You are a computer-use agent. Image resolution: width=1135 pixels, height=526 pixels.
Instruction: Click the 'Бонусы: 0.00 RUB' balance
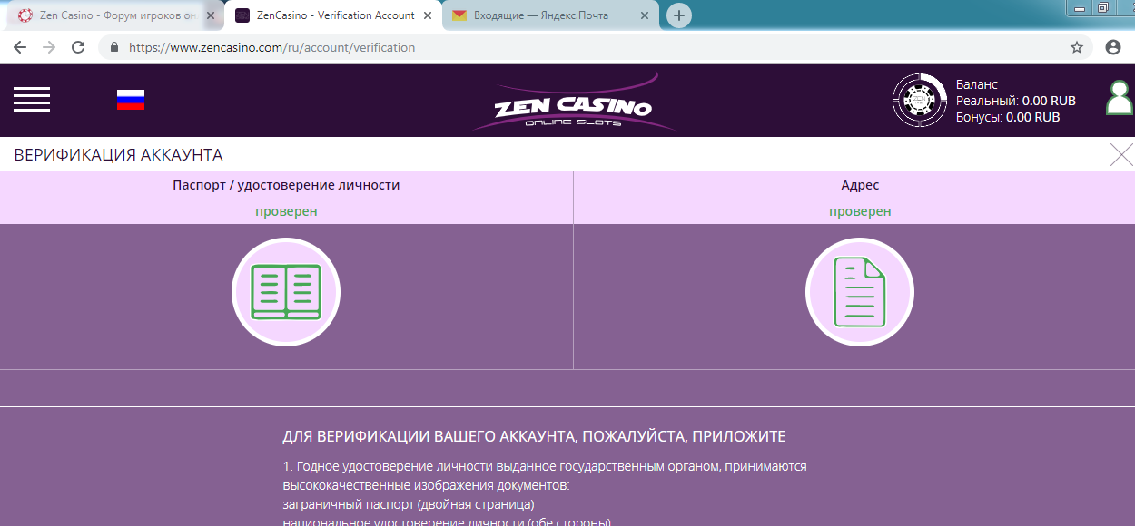pos(1008,117)
